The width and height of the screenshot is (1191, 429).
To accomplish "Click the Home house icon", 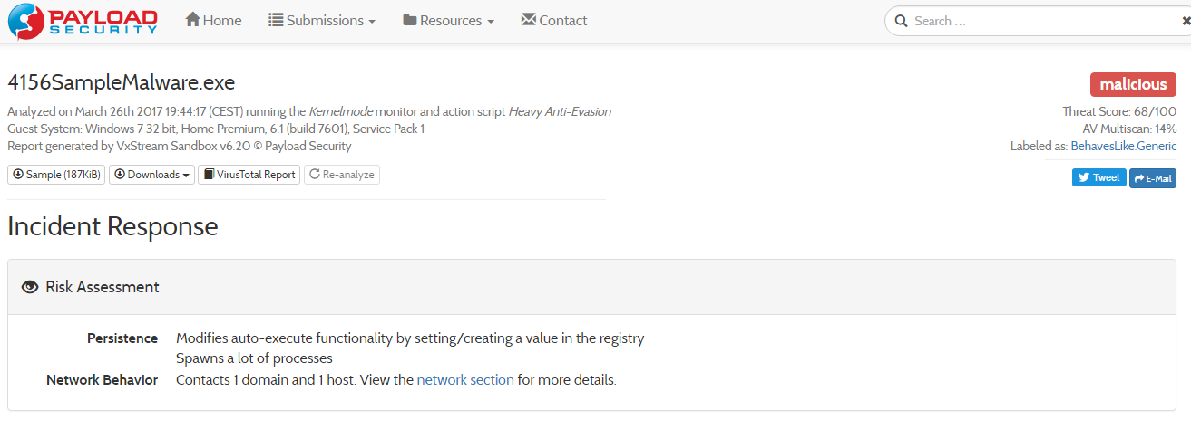I will 192,20.
